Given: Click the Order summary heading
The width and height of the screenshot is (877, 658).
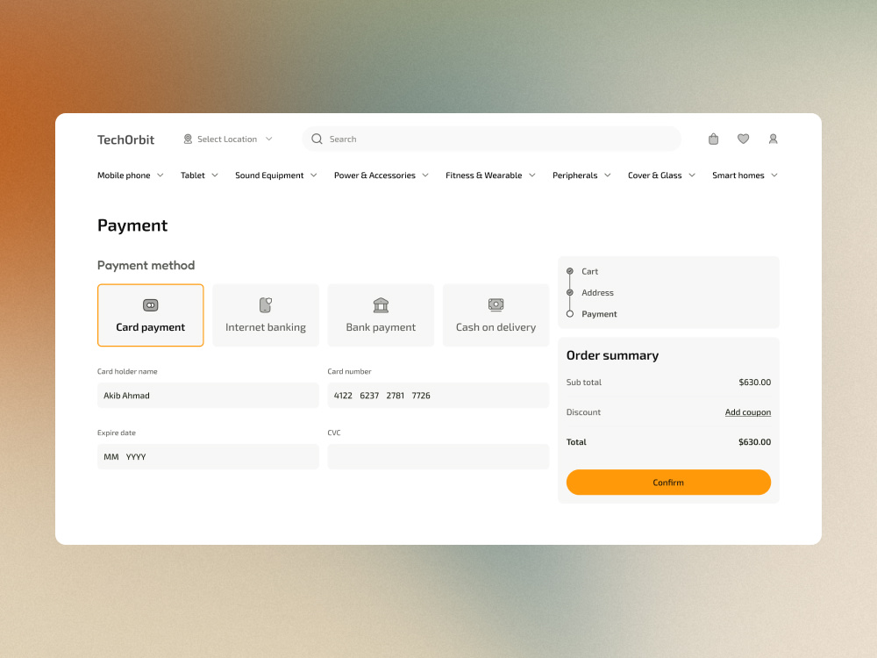Looking at the screenshot, I should pyautogui.click(x=612, y=355).
